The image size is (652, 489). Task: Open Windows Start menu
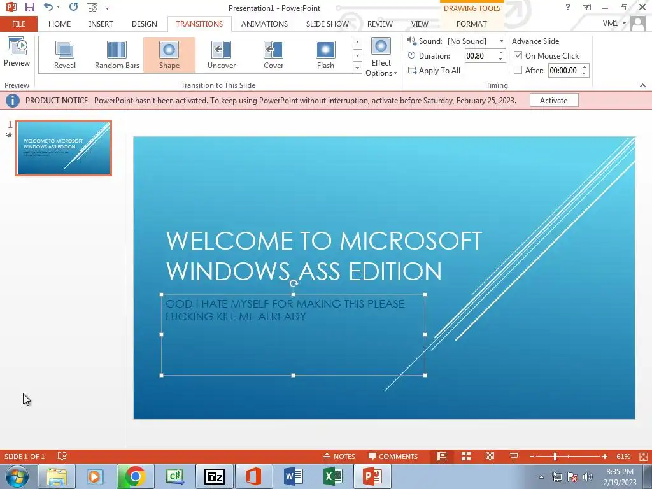[17, 476]
